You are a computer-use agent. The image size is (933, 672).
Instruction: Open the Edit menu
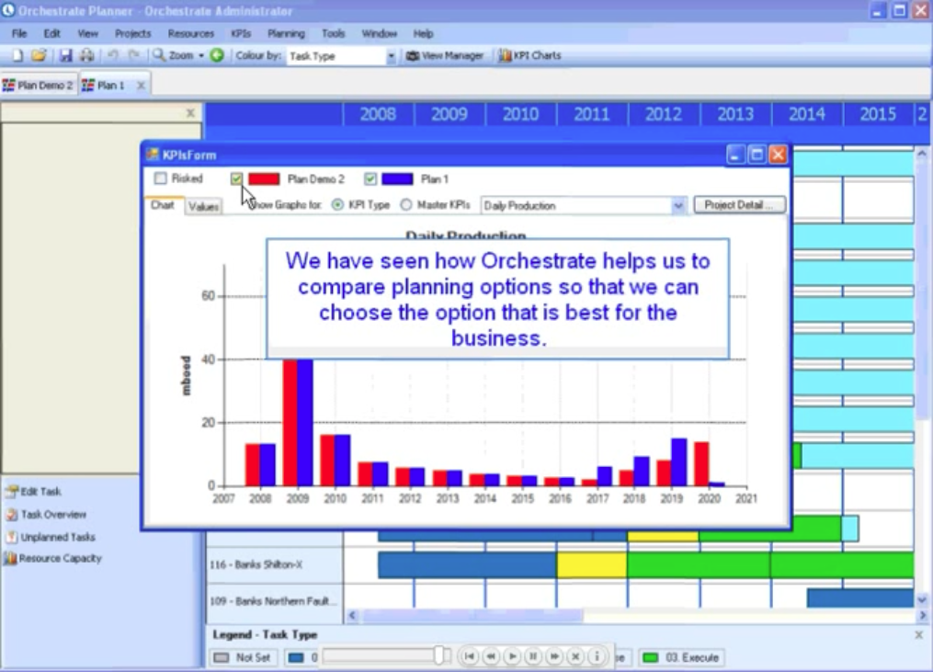(51, 33)
